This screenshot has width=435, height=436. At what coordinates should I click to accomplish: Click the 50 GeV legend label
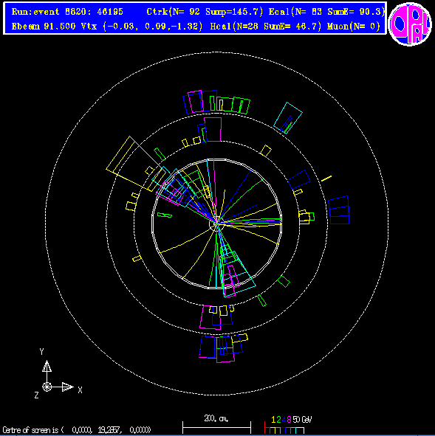(x=302, y=420)
